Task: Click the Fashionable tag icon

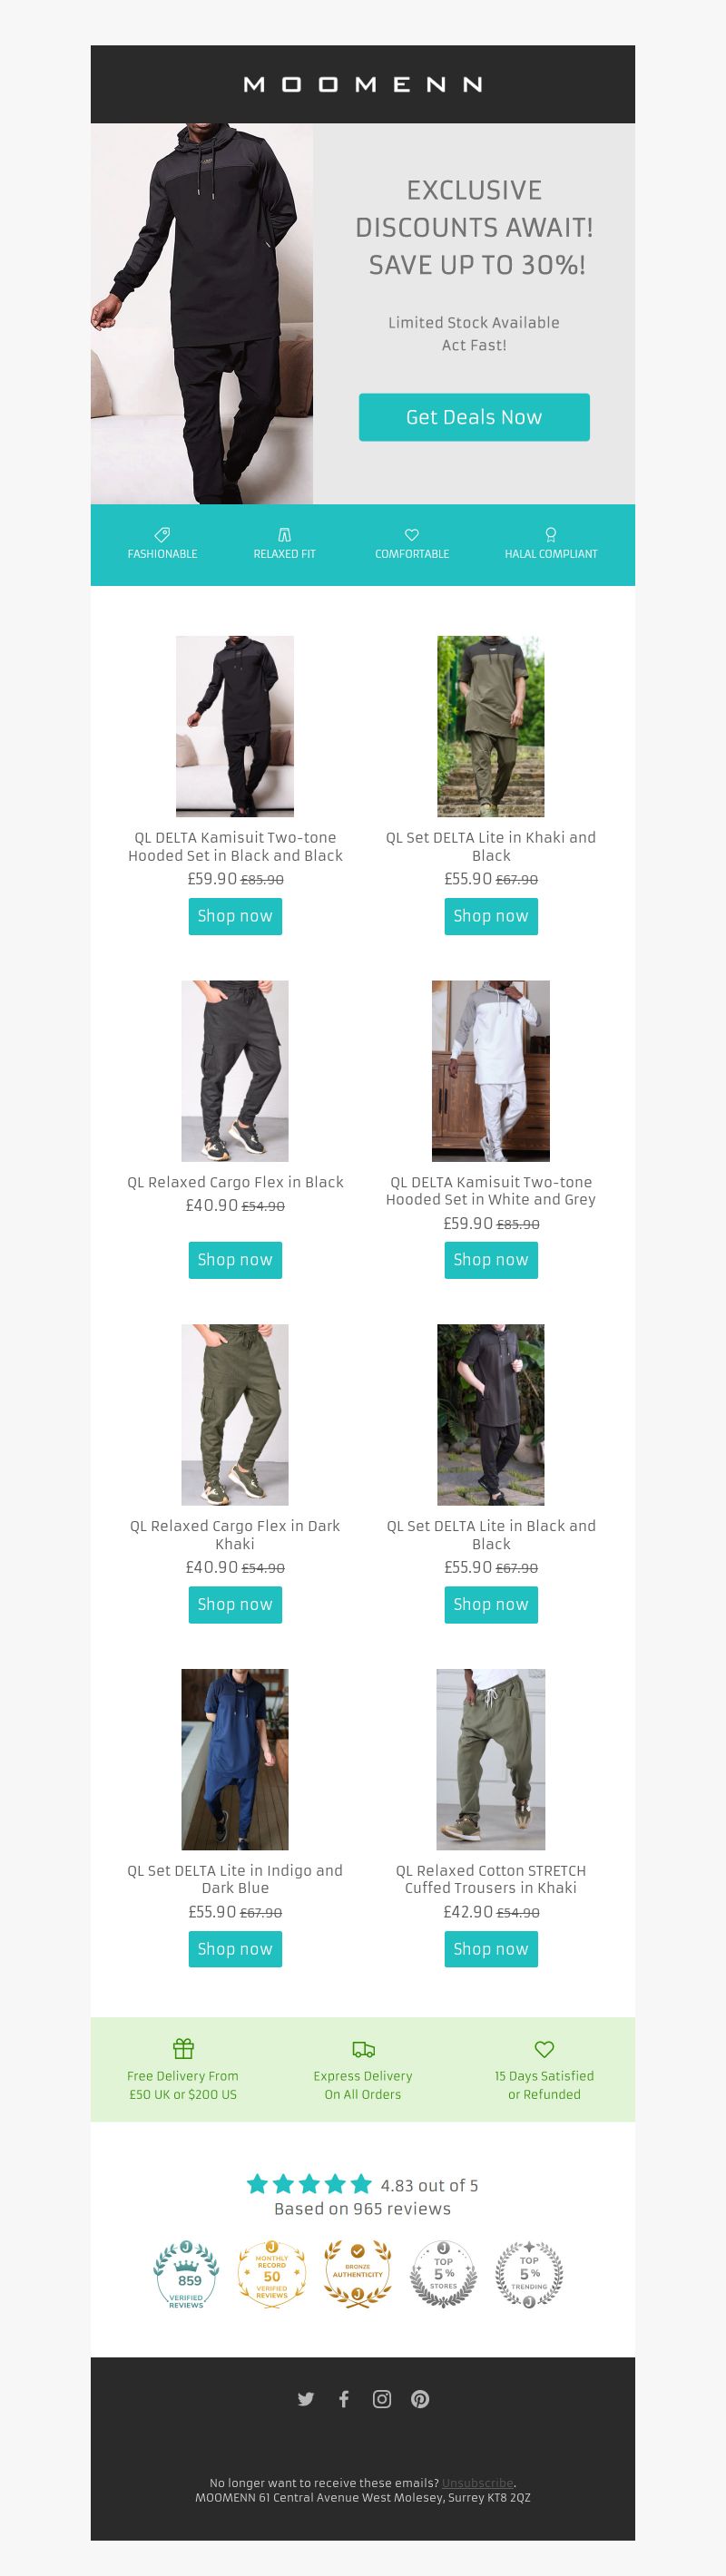Action: 162,535
